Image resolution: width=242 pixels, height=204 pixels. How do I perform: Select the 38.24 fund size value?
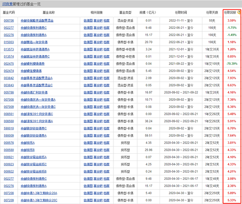149,121
